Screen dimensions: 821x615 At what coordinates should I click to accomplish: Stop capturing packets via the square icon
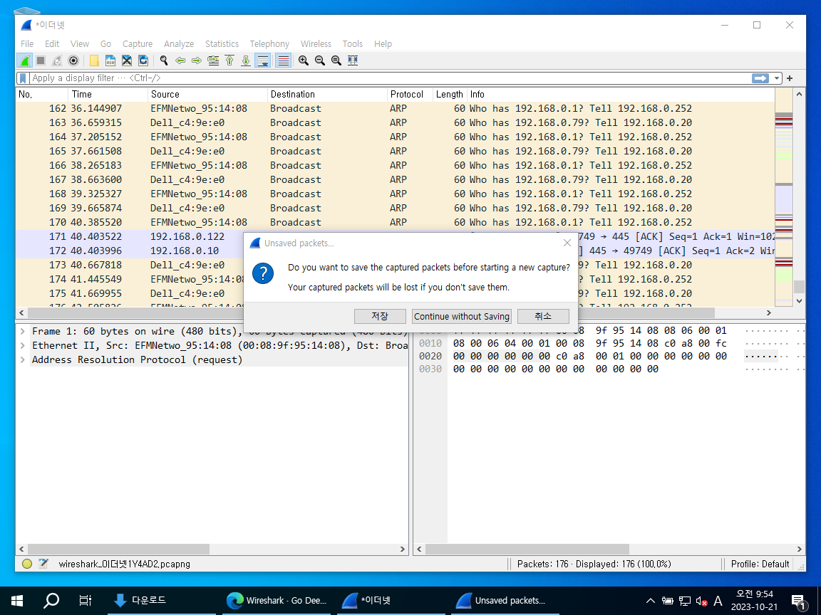click(x=41, y=61)
